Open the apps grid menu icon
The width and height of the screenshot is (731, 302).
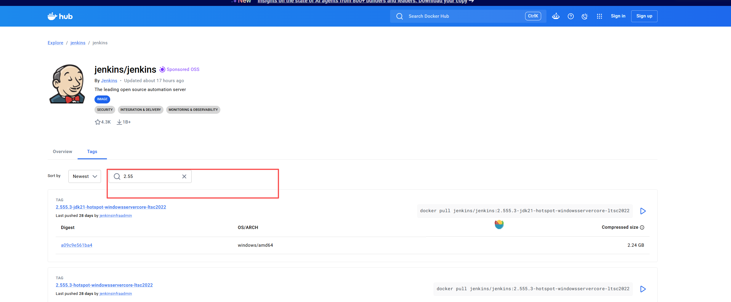tap(599, 16)
